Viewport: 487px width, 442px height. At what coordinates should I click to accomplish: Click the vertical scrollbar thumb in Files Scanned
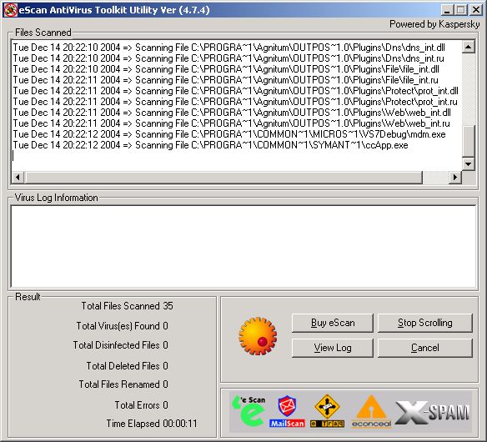(468, 141)
